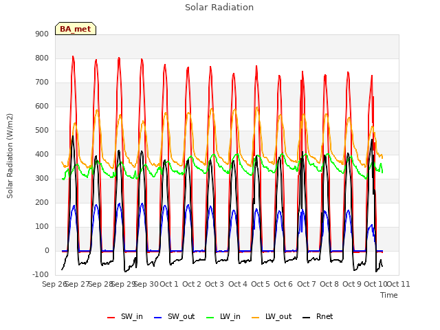
Task: Click the Time x-axis label
Action: coord(389,295)
